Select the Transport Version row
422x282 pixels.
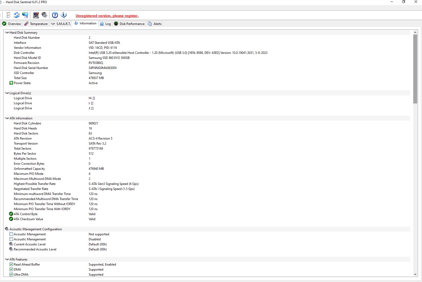click(x=207, y=144)
